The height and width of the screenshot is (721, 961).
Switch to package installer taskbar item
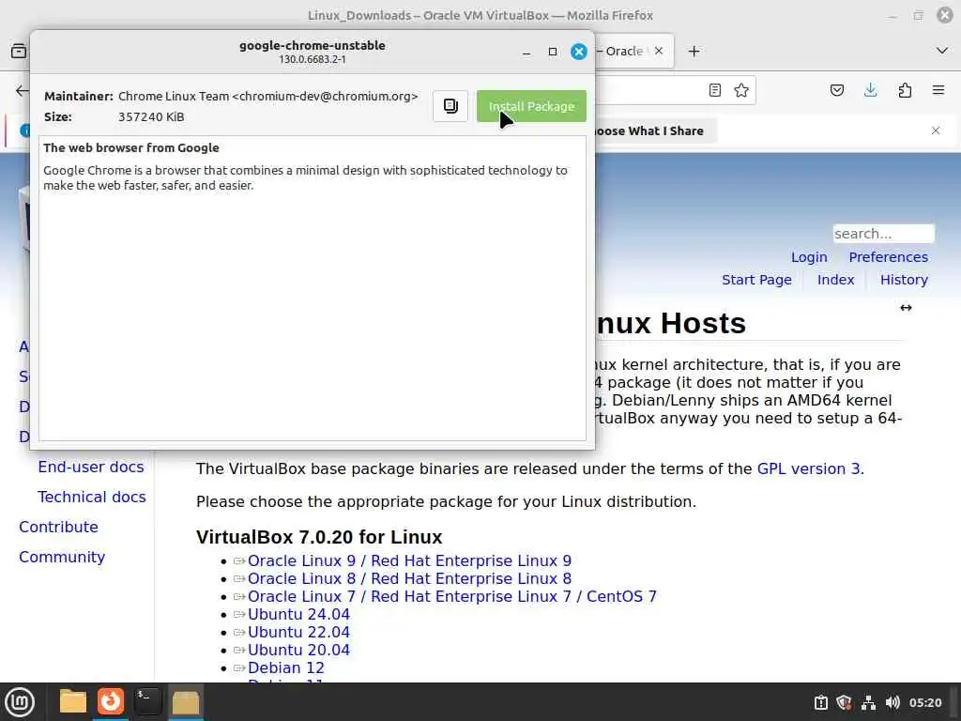pyautogui.click(x=185, y=702)
